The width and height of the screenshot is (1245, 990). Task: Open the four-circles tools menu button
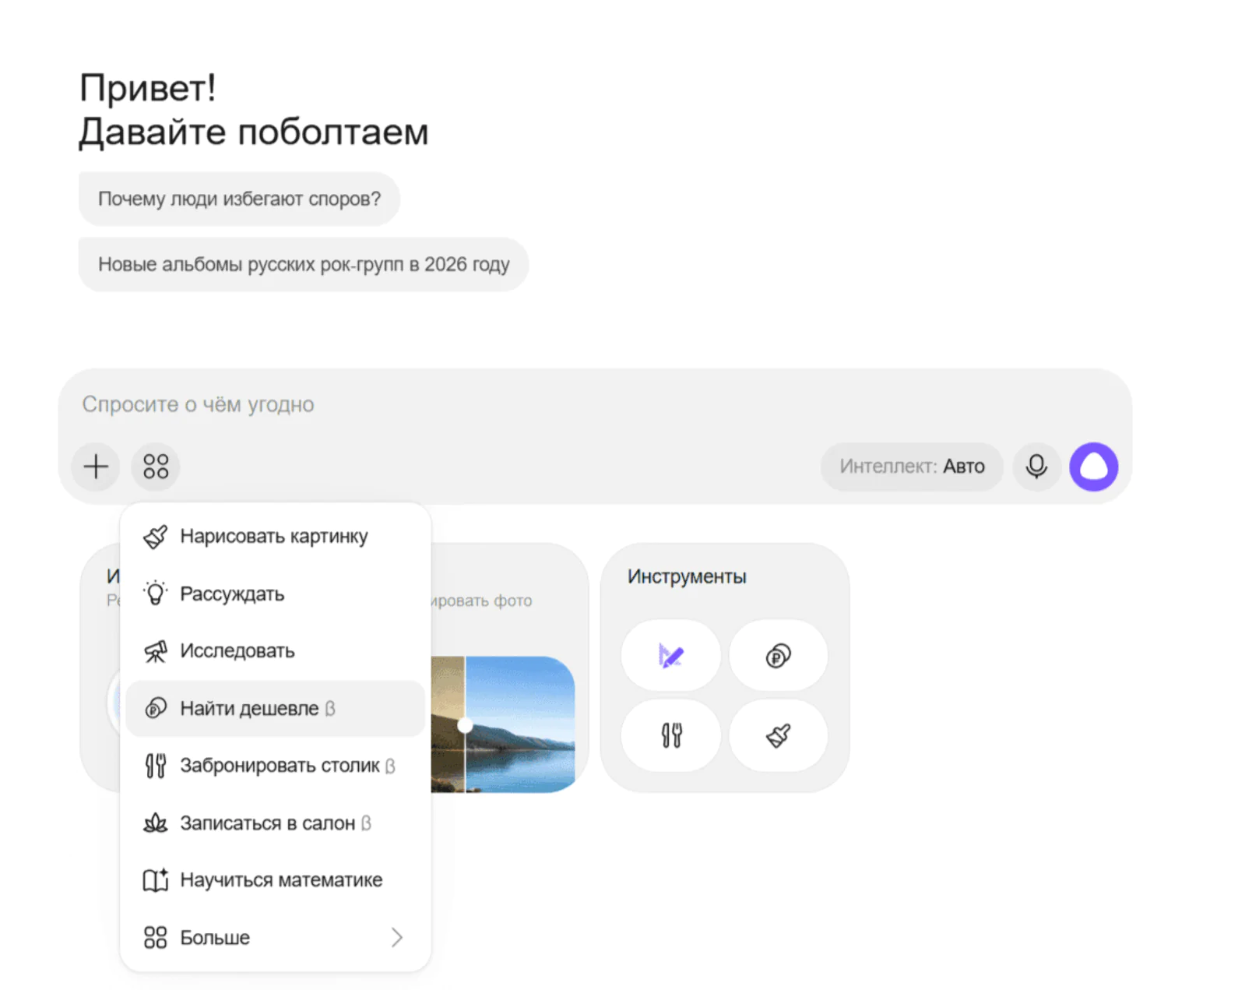click(x=156, y=467)
